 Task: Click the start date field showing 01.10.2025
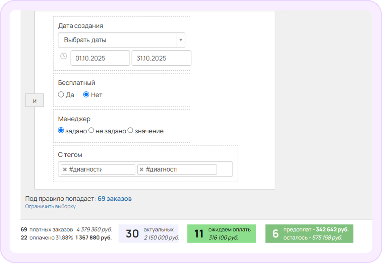click(100, 58)
